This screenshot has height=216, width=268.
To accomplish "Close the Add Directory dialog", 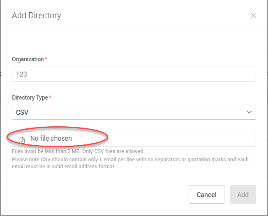I will [253, 16].
